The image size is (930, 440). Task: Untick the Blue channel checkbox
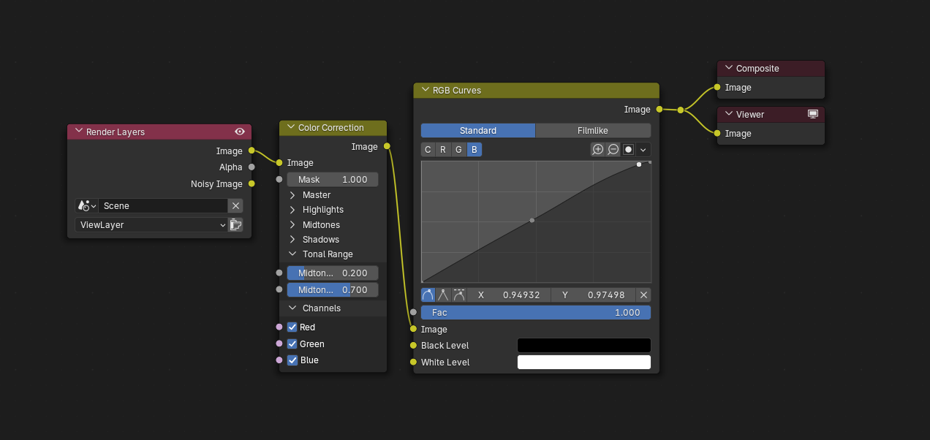292,360
